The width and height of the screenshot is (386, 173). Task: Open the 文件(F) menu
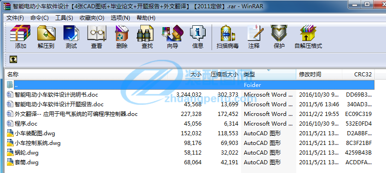pyautogui.click(x=15, y=18)
